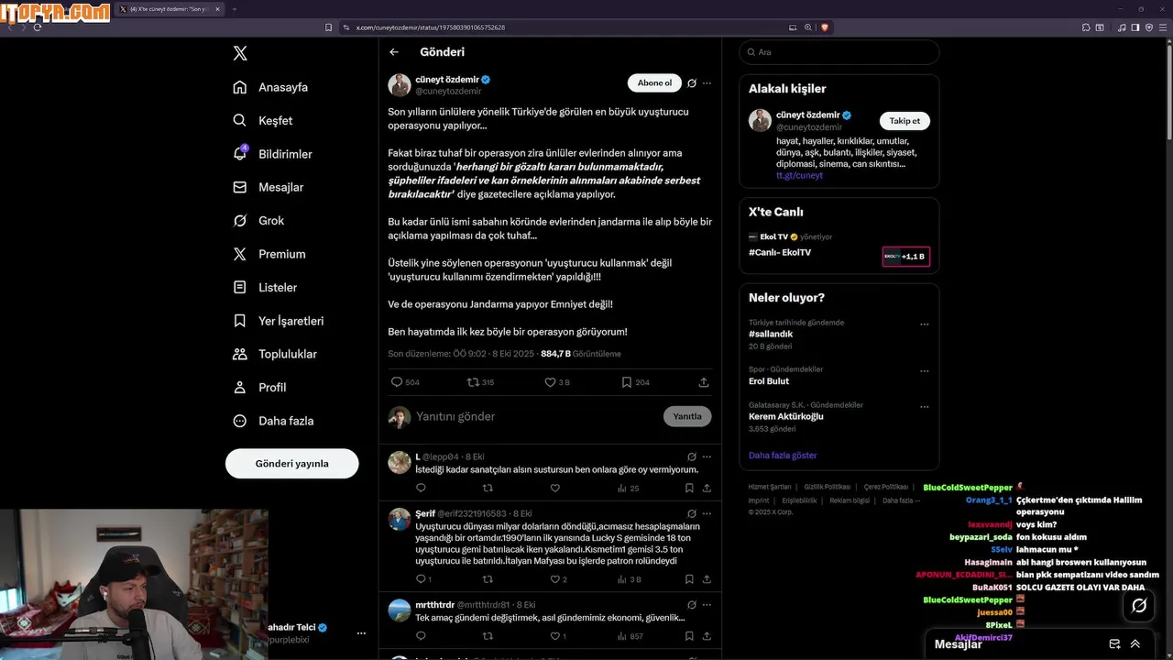This screenshot has height=660, width=1173.
Task: Open Listeler in the sidebar
Action: coord(265,287)
